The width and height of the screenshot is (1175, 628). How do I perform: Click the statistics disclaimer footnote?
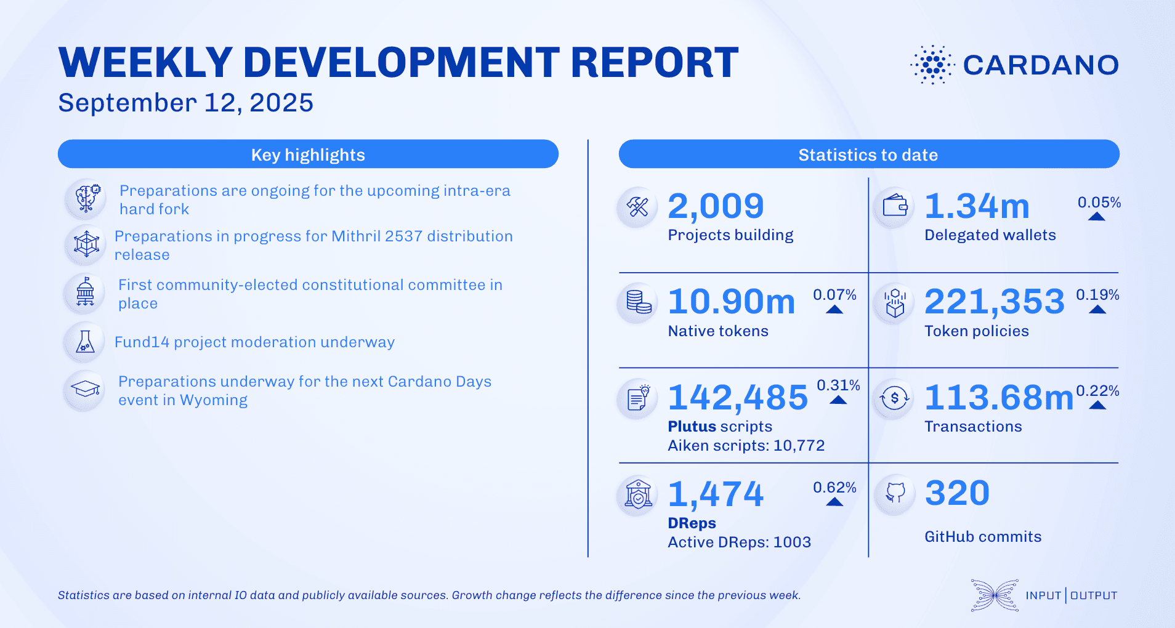coord(429,595)
